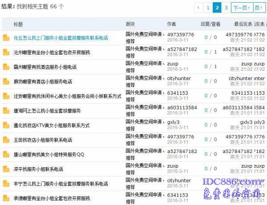Go to page 1 of results
This screenshot has width=267, height=205.
(208, 8)
